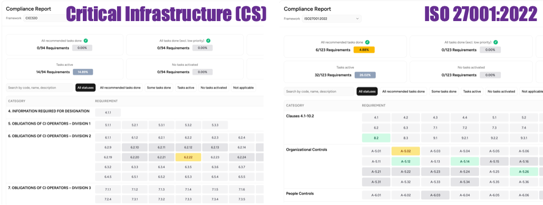Click '7. OBLIGATIONS OF CI OPERATORS – DIVISION 3' category
Image resolution: width=543 pixels, height=205 pixels.
pyautogui.click(x=50, y=188)
